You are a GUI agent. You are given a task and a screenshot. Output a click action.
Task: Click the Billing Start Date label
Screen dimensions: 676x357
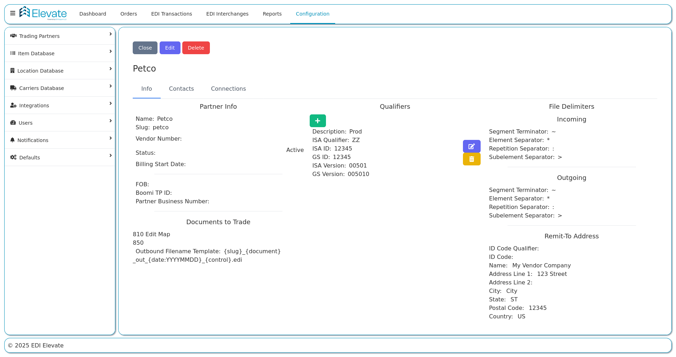(161, 164)
